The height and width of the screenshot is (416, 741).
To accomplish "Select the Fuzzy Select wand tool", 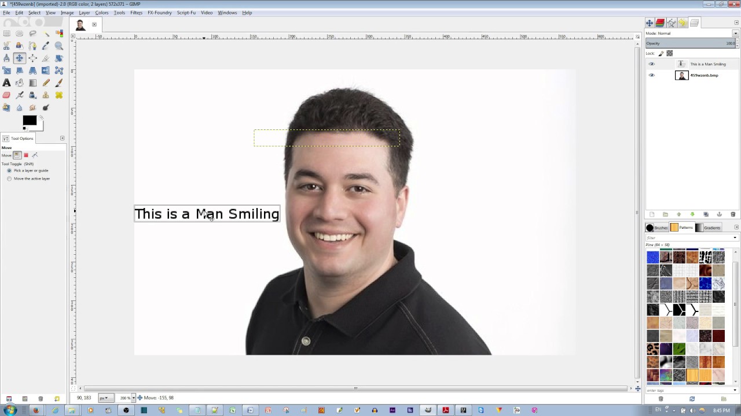I will click(46, 33).
